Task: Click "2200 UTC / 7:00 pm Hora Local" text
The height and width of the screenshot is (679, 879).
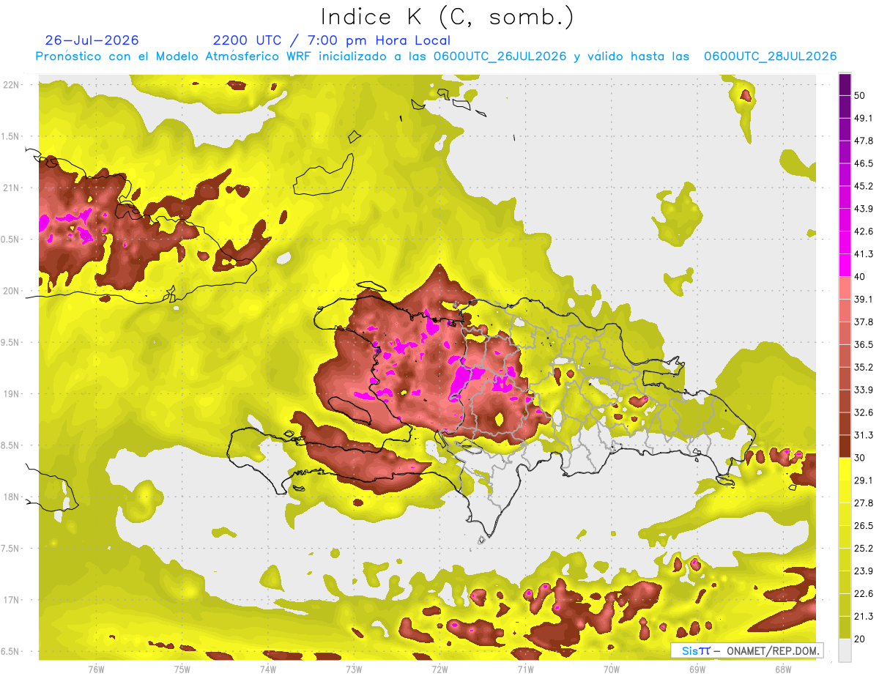Action: pyautogui.click(x=331, y=40)
